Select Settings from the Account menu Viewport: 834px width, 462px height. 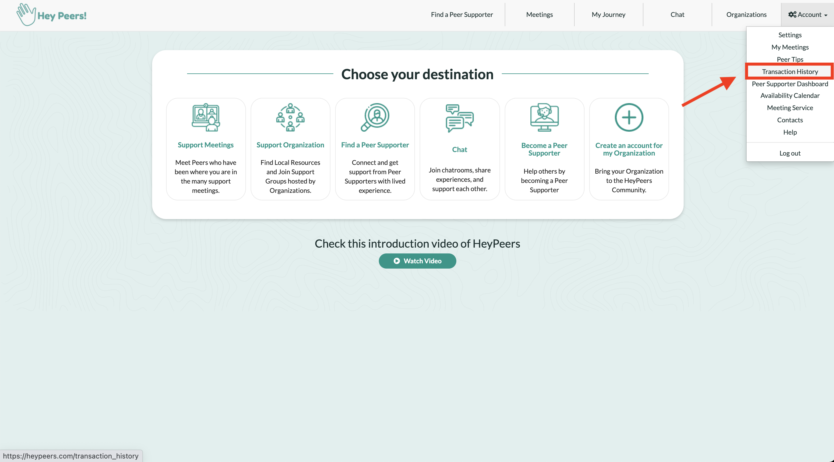790,35
